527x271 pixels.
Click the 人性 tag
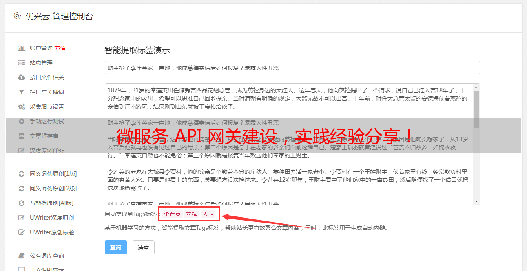[x=208, y=214]
